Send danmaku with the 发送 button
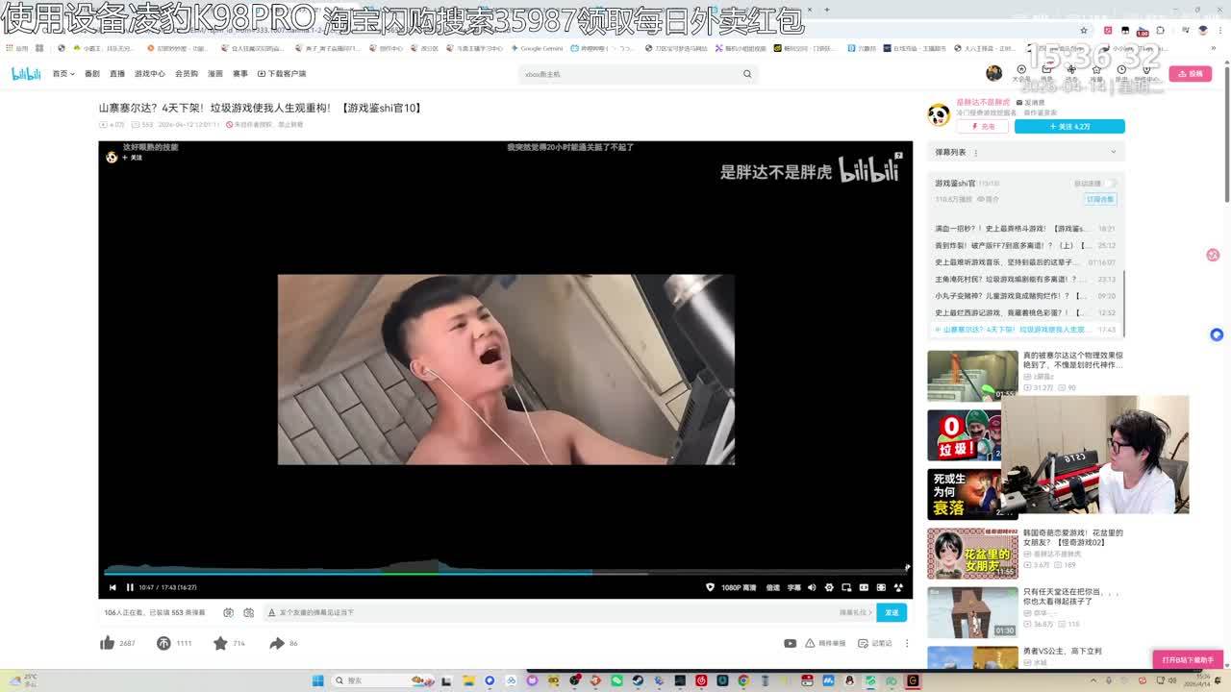1231x692 pixels. (892, 612)
